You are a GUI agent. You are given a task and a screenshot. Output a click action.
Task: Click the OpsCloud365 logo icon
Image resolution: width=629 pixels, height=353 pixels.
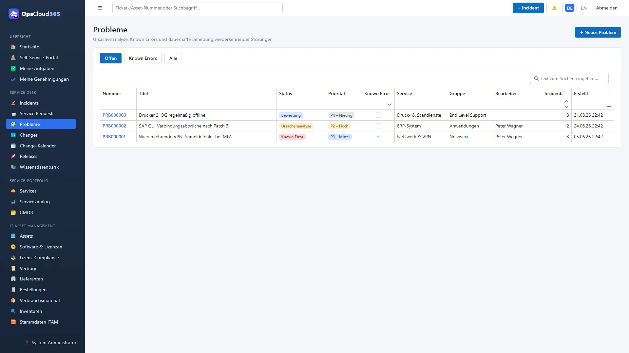tap(14, 14)
